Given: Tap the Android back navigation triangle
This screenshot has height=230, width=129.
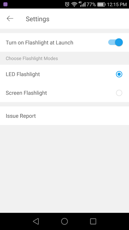Looking at the screenshot, I should click(x=36, y=221).
